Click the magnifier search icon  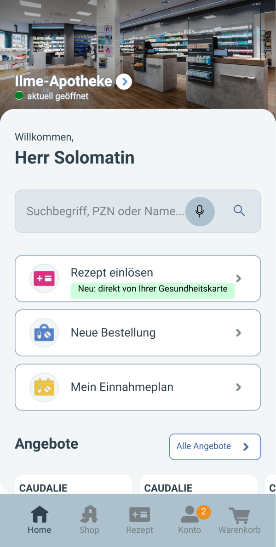(239, 211)
